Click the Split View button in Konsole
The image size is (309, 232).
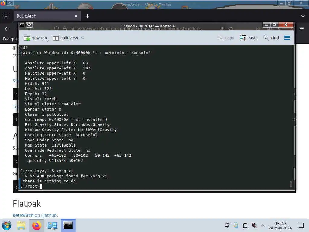point(65,38)
